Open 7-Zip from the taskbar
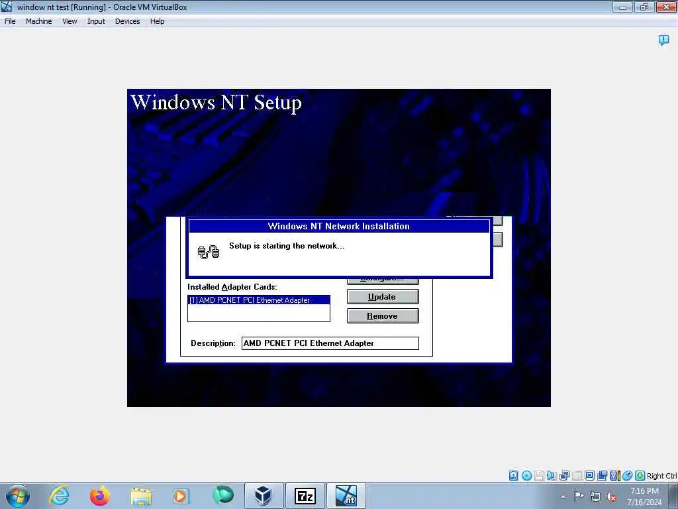 click(x=305, y=496)
